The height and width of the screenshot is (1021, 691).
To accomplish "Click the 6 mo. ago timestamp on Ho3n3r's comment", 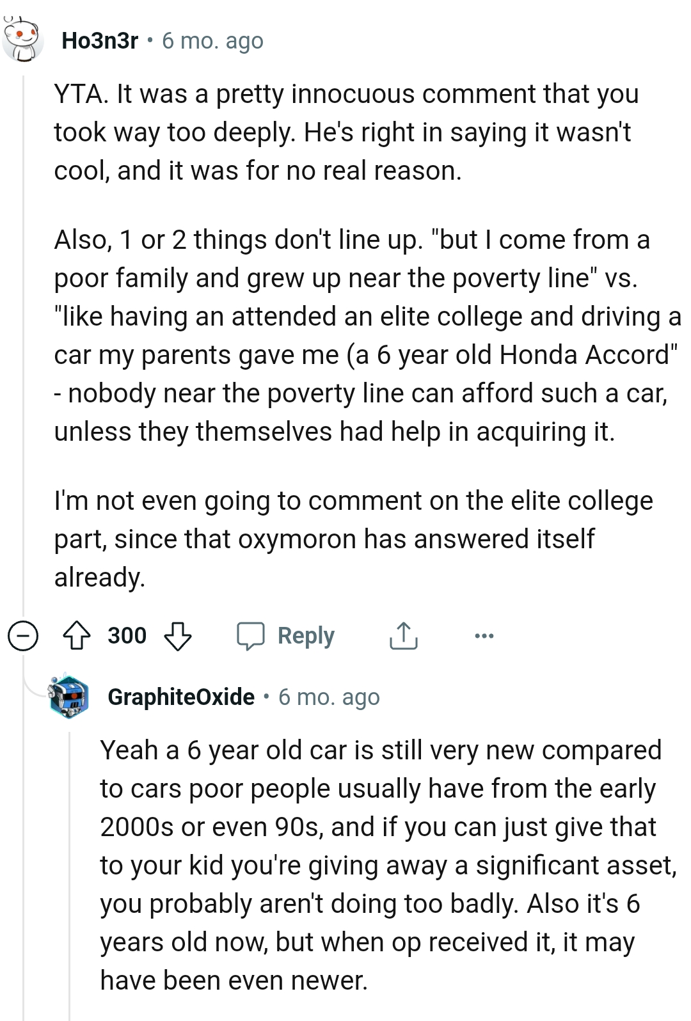I will (x=213, y=40).
